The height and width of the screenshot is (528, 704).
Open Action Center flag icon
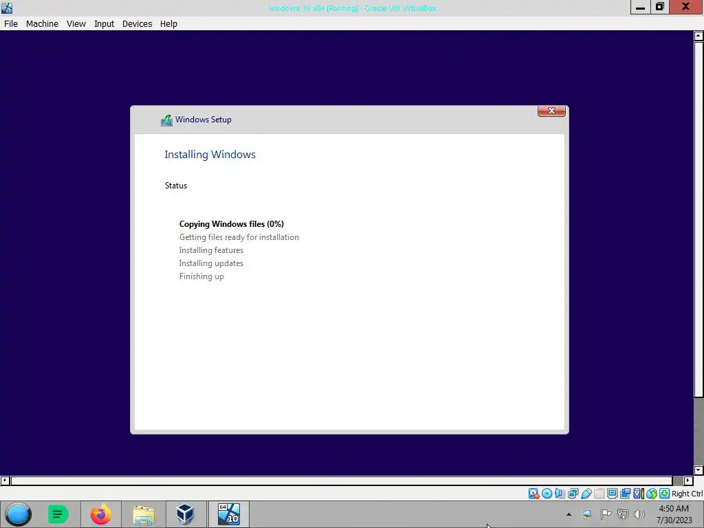[606, 514]
